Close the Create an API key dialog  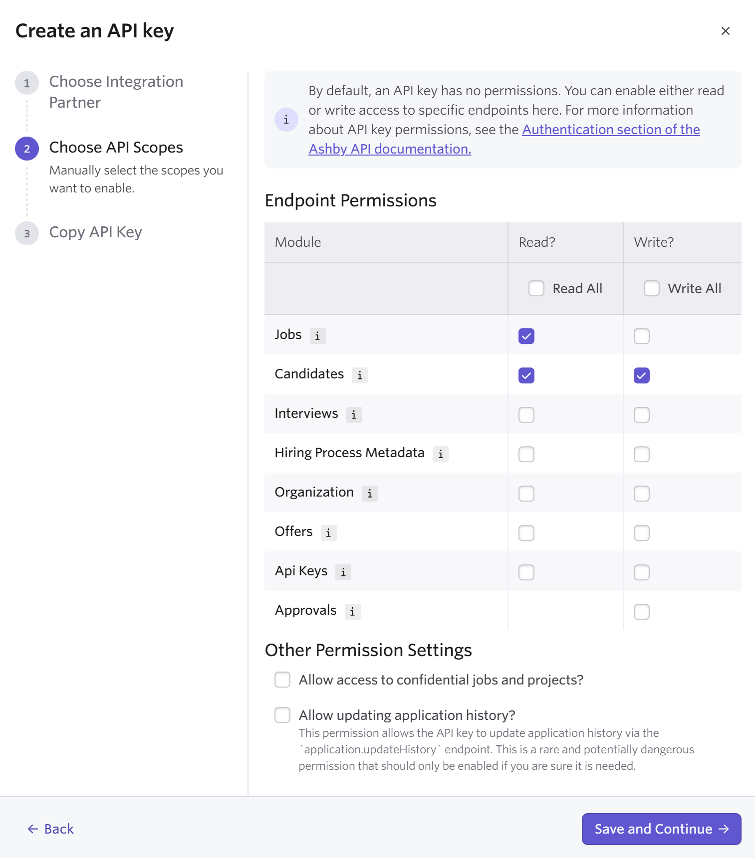coord(726,31)
